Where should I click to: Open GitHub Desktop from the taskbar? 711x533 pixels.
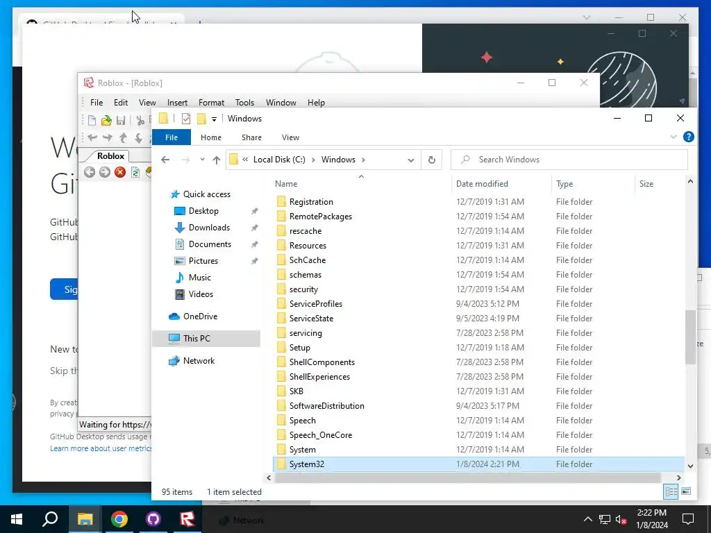coord(153,519)
